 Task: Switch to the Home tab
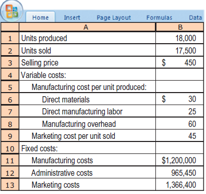point(41,17)
